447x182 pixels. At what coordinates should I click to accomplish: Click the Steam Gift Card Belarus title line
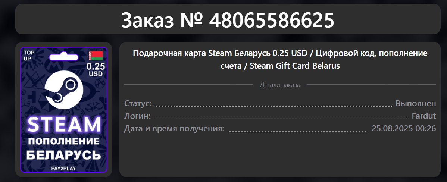tap(295, 66)
